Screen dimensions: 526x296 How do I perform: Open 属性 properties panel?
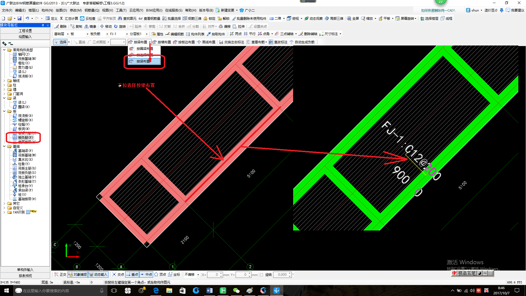tap(158, 34)
